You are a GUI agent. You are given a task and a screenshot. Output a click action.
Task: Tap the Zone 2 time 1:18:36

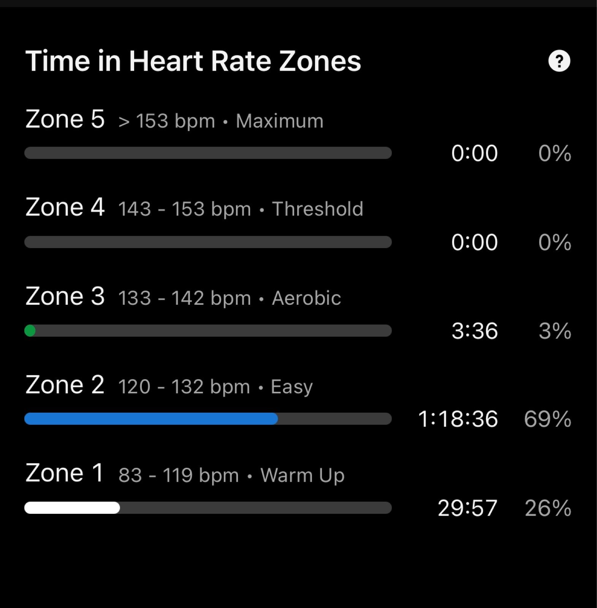tap(458, 419)
